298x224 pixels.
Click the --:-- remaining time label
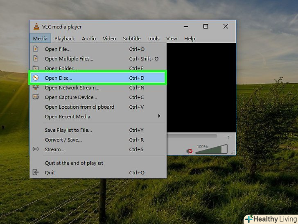pos(228,137)
